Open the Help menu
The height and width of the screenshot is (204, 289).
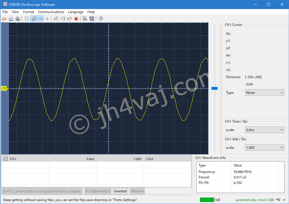pyautogui.click(x=91, y=12)
